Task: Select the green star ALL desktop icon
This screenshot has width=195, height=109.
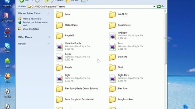Action: pos(7,63)
